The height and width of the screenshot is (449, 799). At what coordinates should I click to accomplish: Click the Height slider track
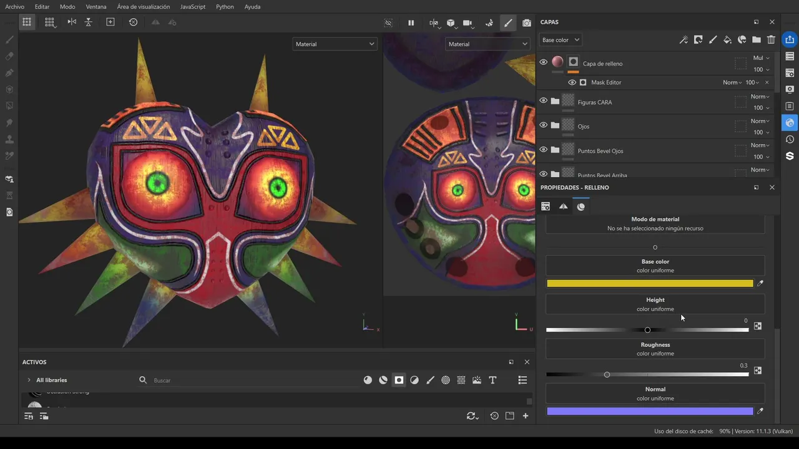(647, 330)
